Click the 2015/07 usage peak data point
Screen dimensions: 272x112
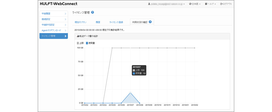click(x=130, y=93)
